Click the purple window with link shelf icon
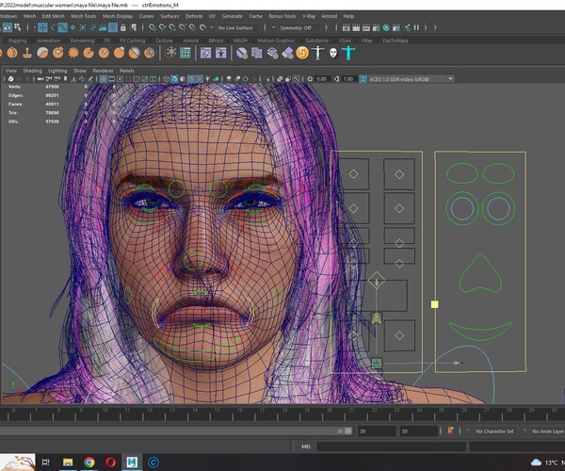The height and width of the screenshot is (471, 565). click(205, 54)
